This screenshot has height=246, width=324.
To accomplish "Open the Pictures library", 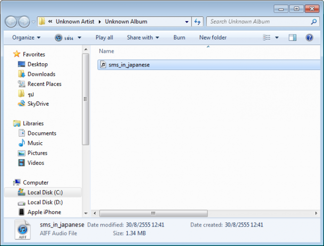I will pyautogui.click(x=37, y=153).
